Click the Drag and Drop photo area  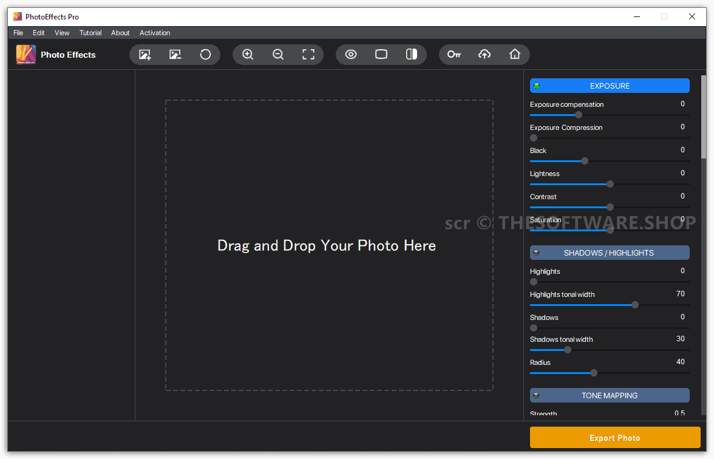point(329,245)
